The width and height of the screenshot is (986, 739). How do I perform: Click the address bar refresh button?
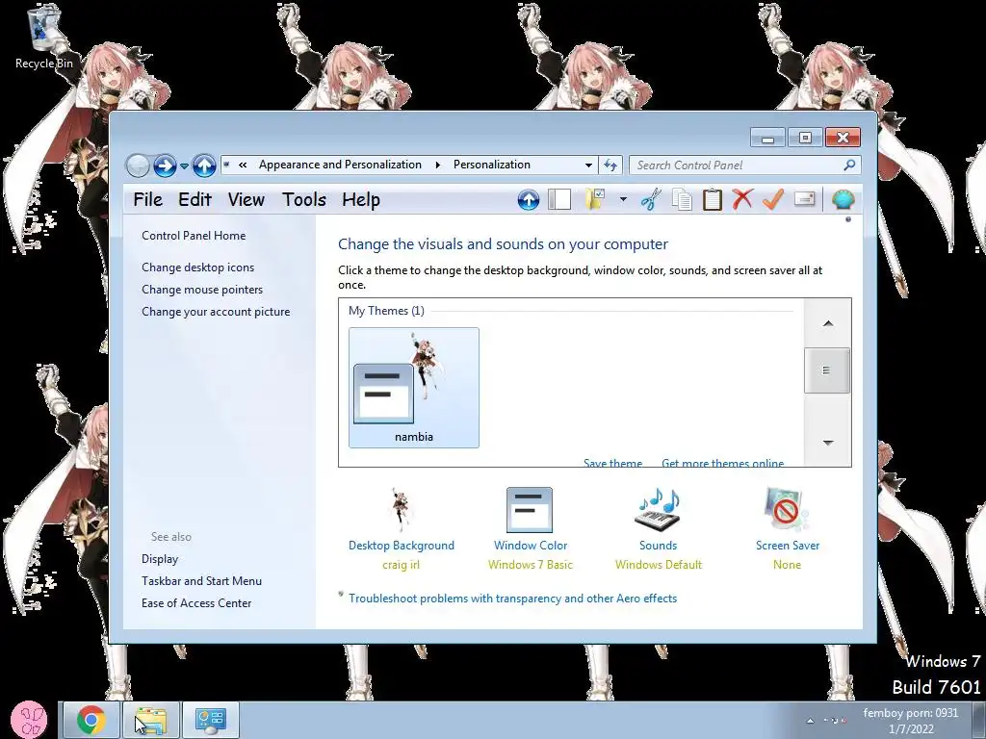pos(610,165)
